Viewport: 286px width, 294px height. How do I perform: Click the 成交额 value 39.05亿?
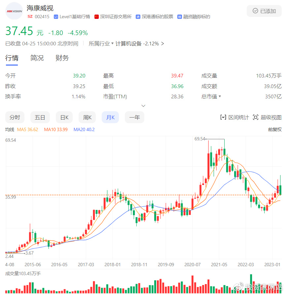click(273, 86)
